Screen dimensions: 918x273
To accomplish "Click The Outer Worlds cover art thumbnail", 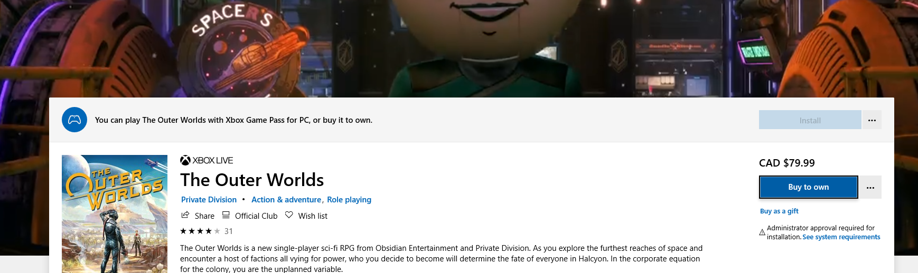I will click(115, 214).
